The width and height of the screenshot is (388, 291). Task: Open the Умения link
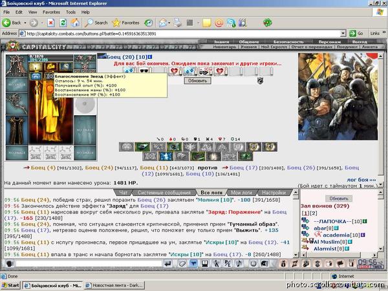[x=248, y=47]
